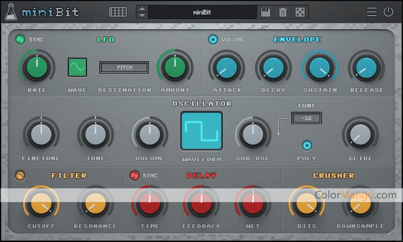Toggle the LFO Sync button
Image resolution: width=403 pixels, height=242 pixels.
coord(20,39)
